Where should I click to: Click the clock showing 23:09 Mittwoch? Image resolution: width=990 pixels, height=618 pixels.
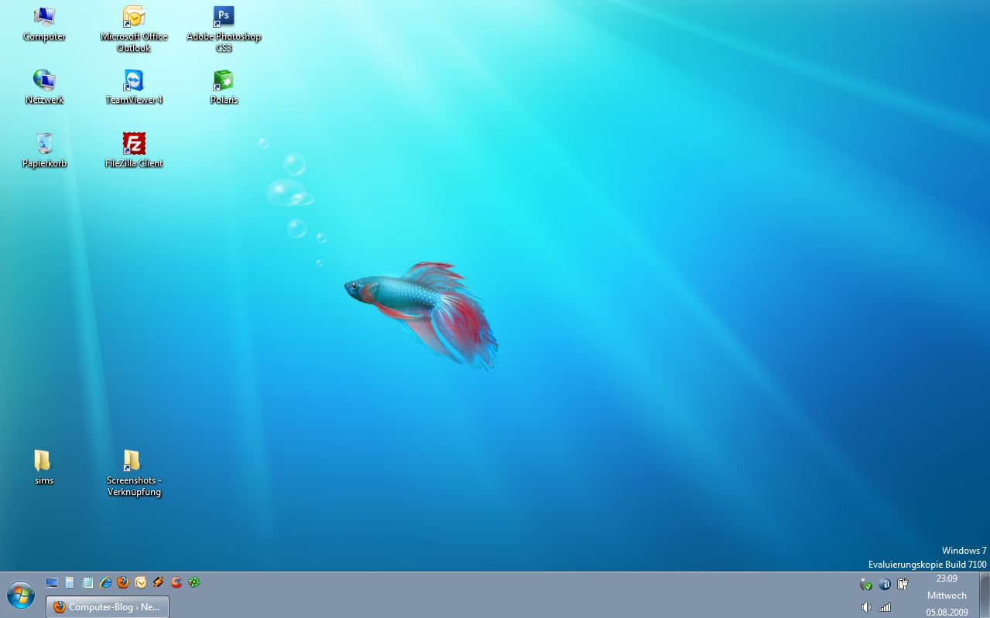947,595
